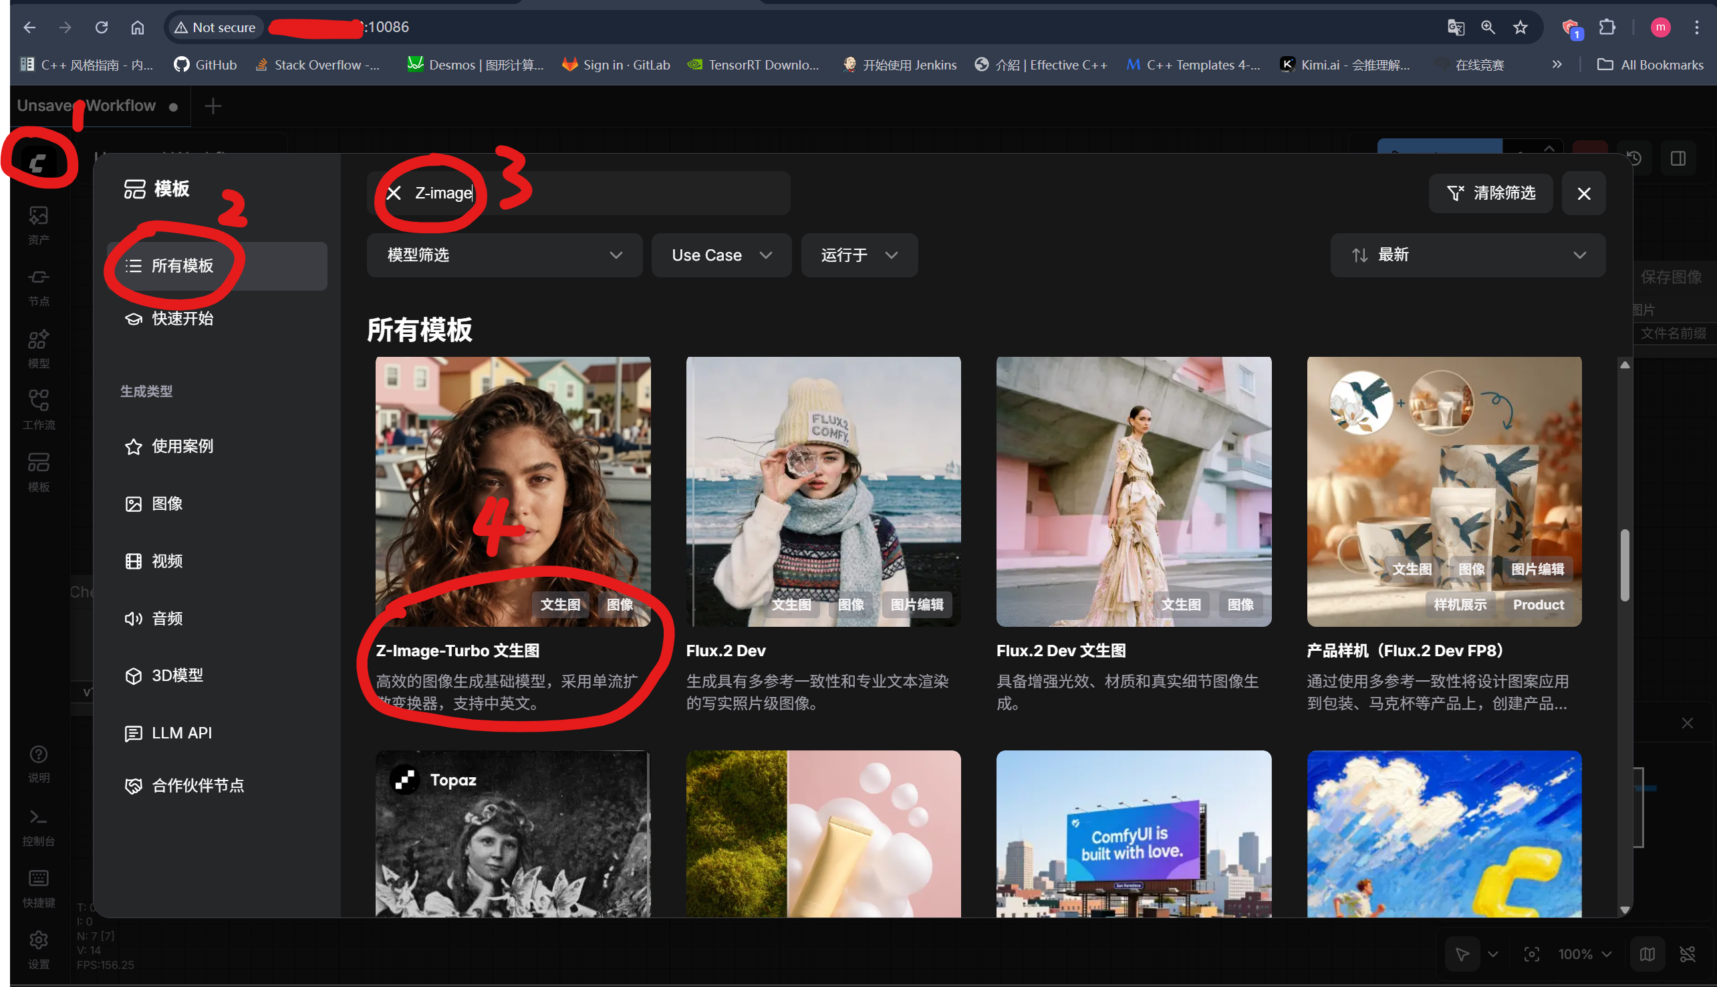This screenshot has width=1717, height=987.
Task: Expand the 运行于 filter dropdown
Action: coord(858,255)
